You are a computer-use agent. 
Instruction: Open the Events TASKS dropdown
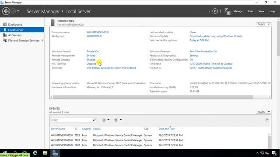pos(263,112)
